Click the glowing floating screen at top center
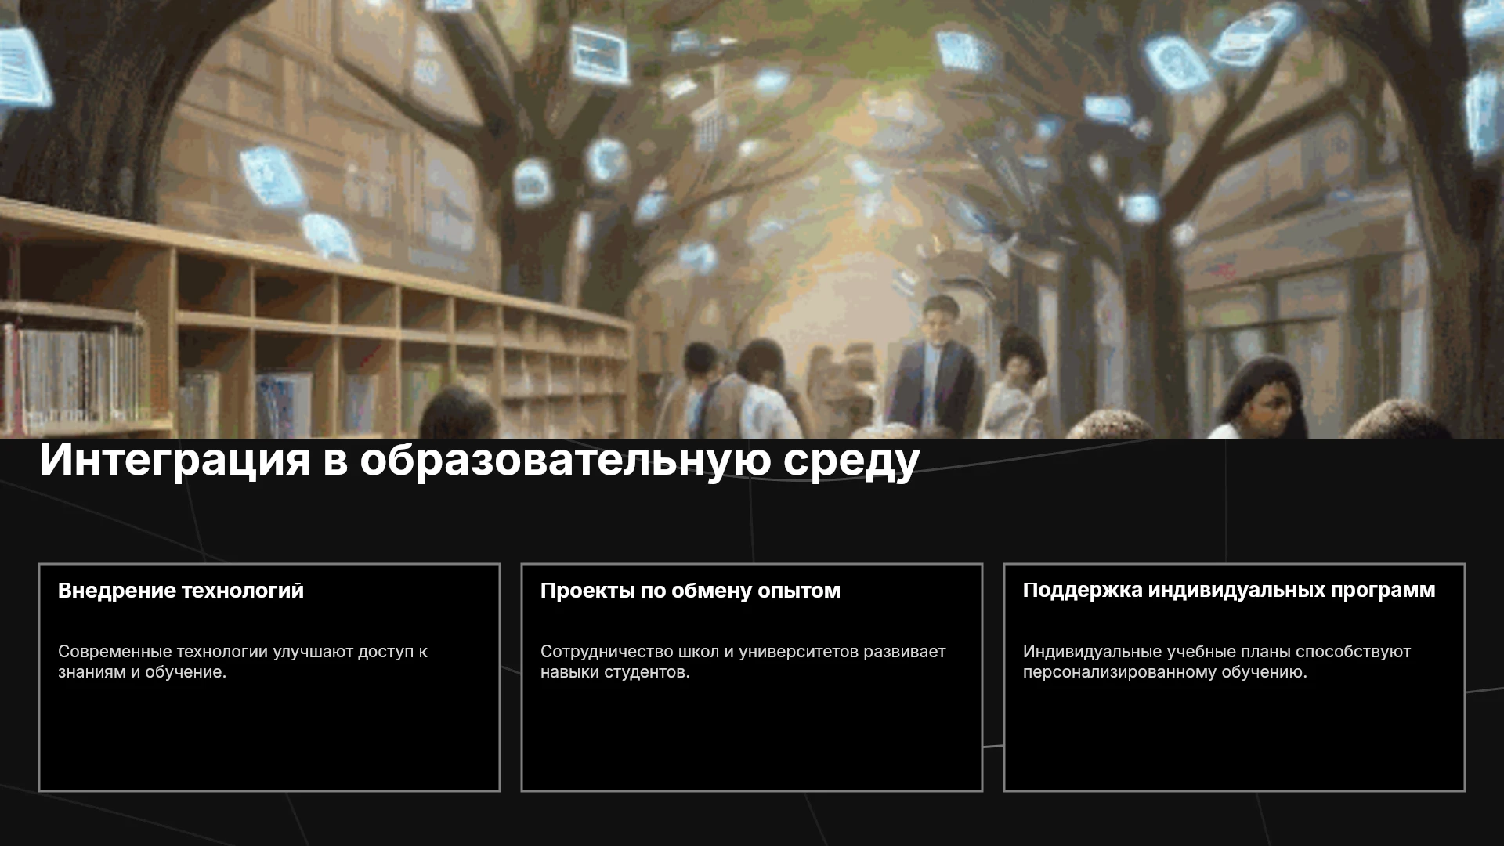Image resolution: width=1504 pixels, height=846 pixels. pos(599,53)
